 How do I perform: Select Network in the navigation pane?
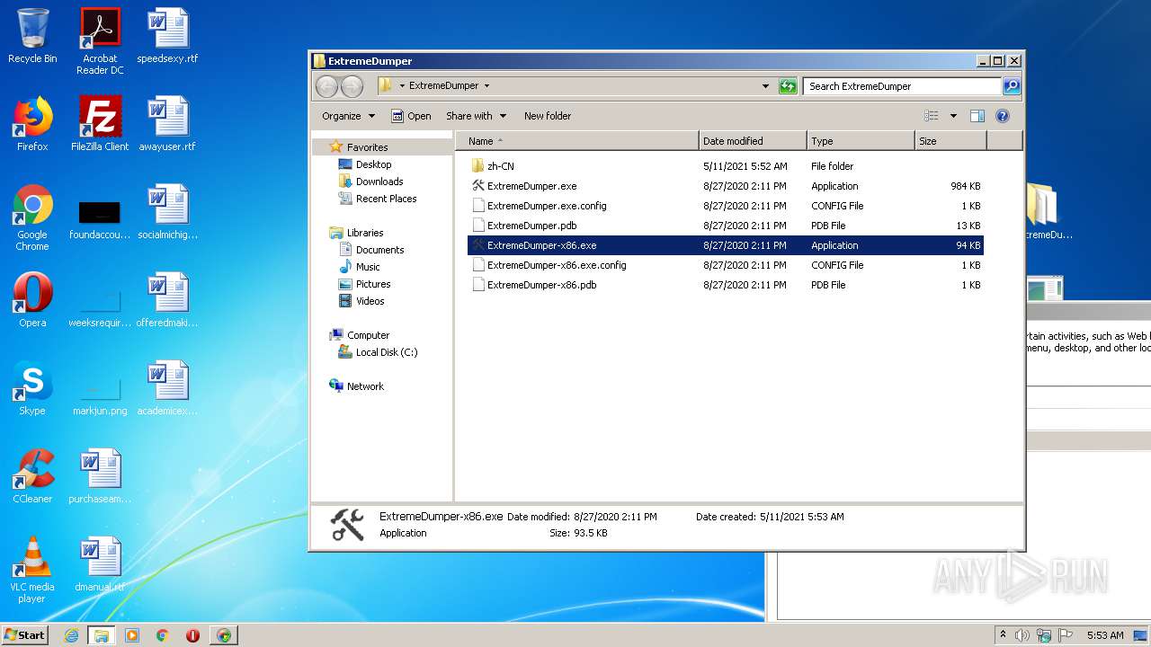pyautogui.click(x=356, y=386)
